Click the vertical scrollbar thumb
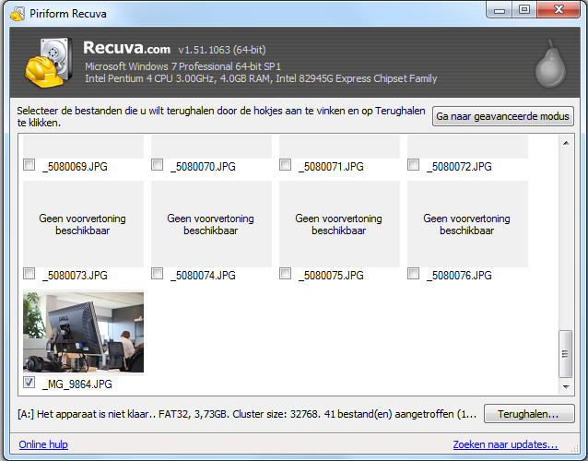The height and width of the screenshot is (461, 588). tap(566, 354)
